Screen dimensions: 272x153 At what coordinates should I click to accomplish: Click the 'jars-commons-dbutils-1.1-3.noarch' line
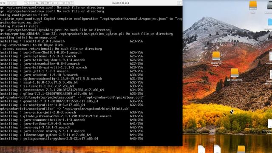click(71, 120)
